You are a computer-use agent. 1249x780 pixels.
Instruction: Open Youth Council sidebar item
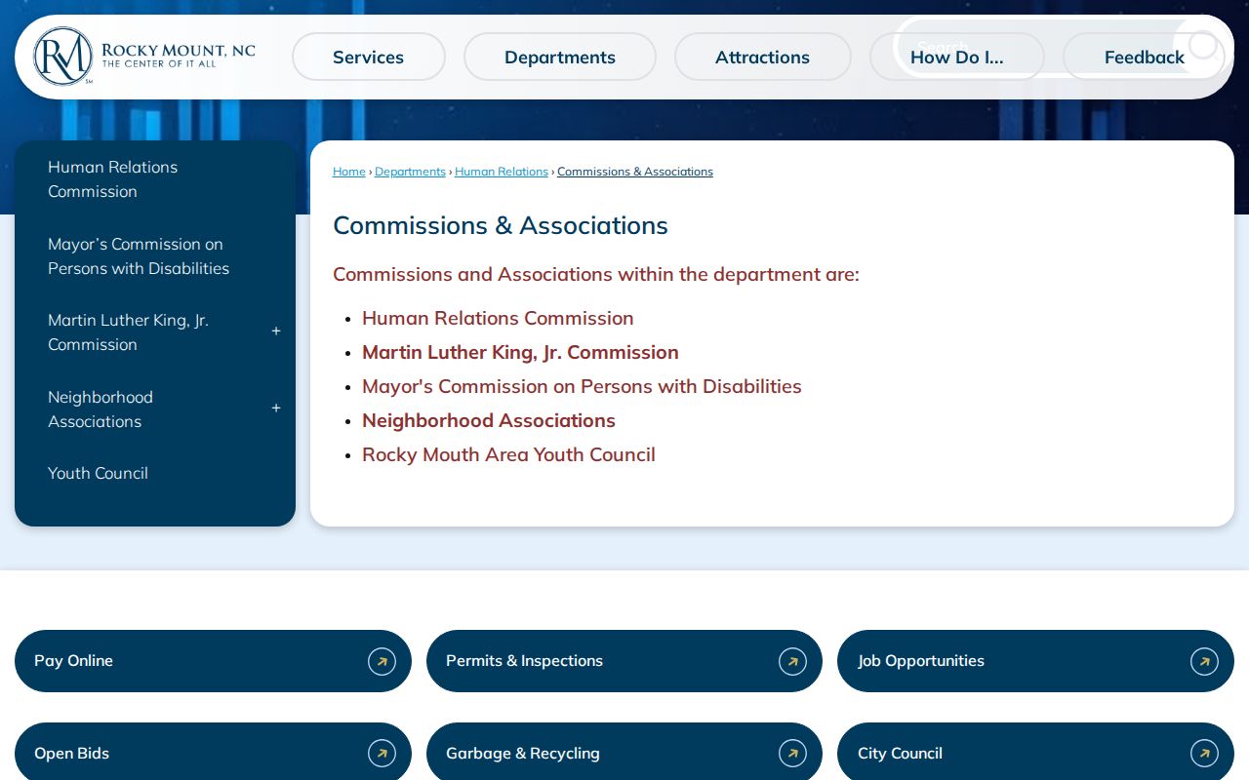[x=155, y=474]
